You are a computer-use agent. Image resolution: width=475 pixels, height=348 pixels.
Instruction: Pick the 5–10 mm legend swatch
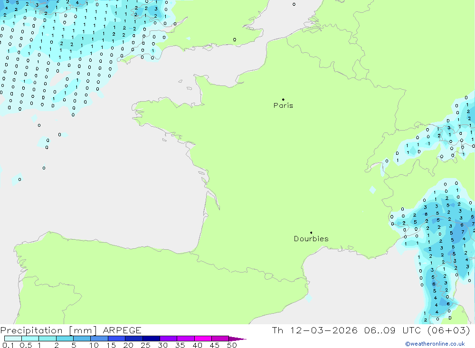[82, 339]
